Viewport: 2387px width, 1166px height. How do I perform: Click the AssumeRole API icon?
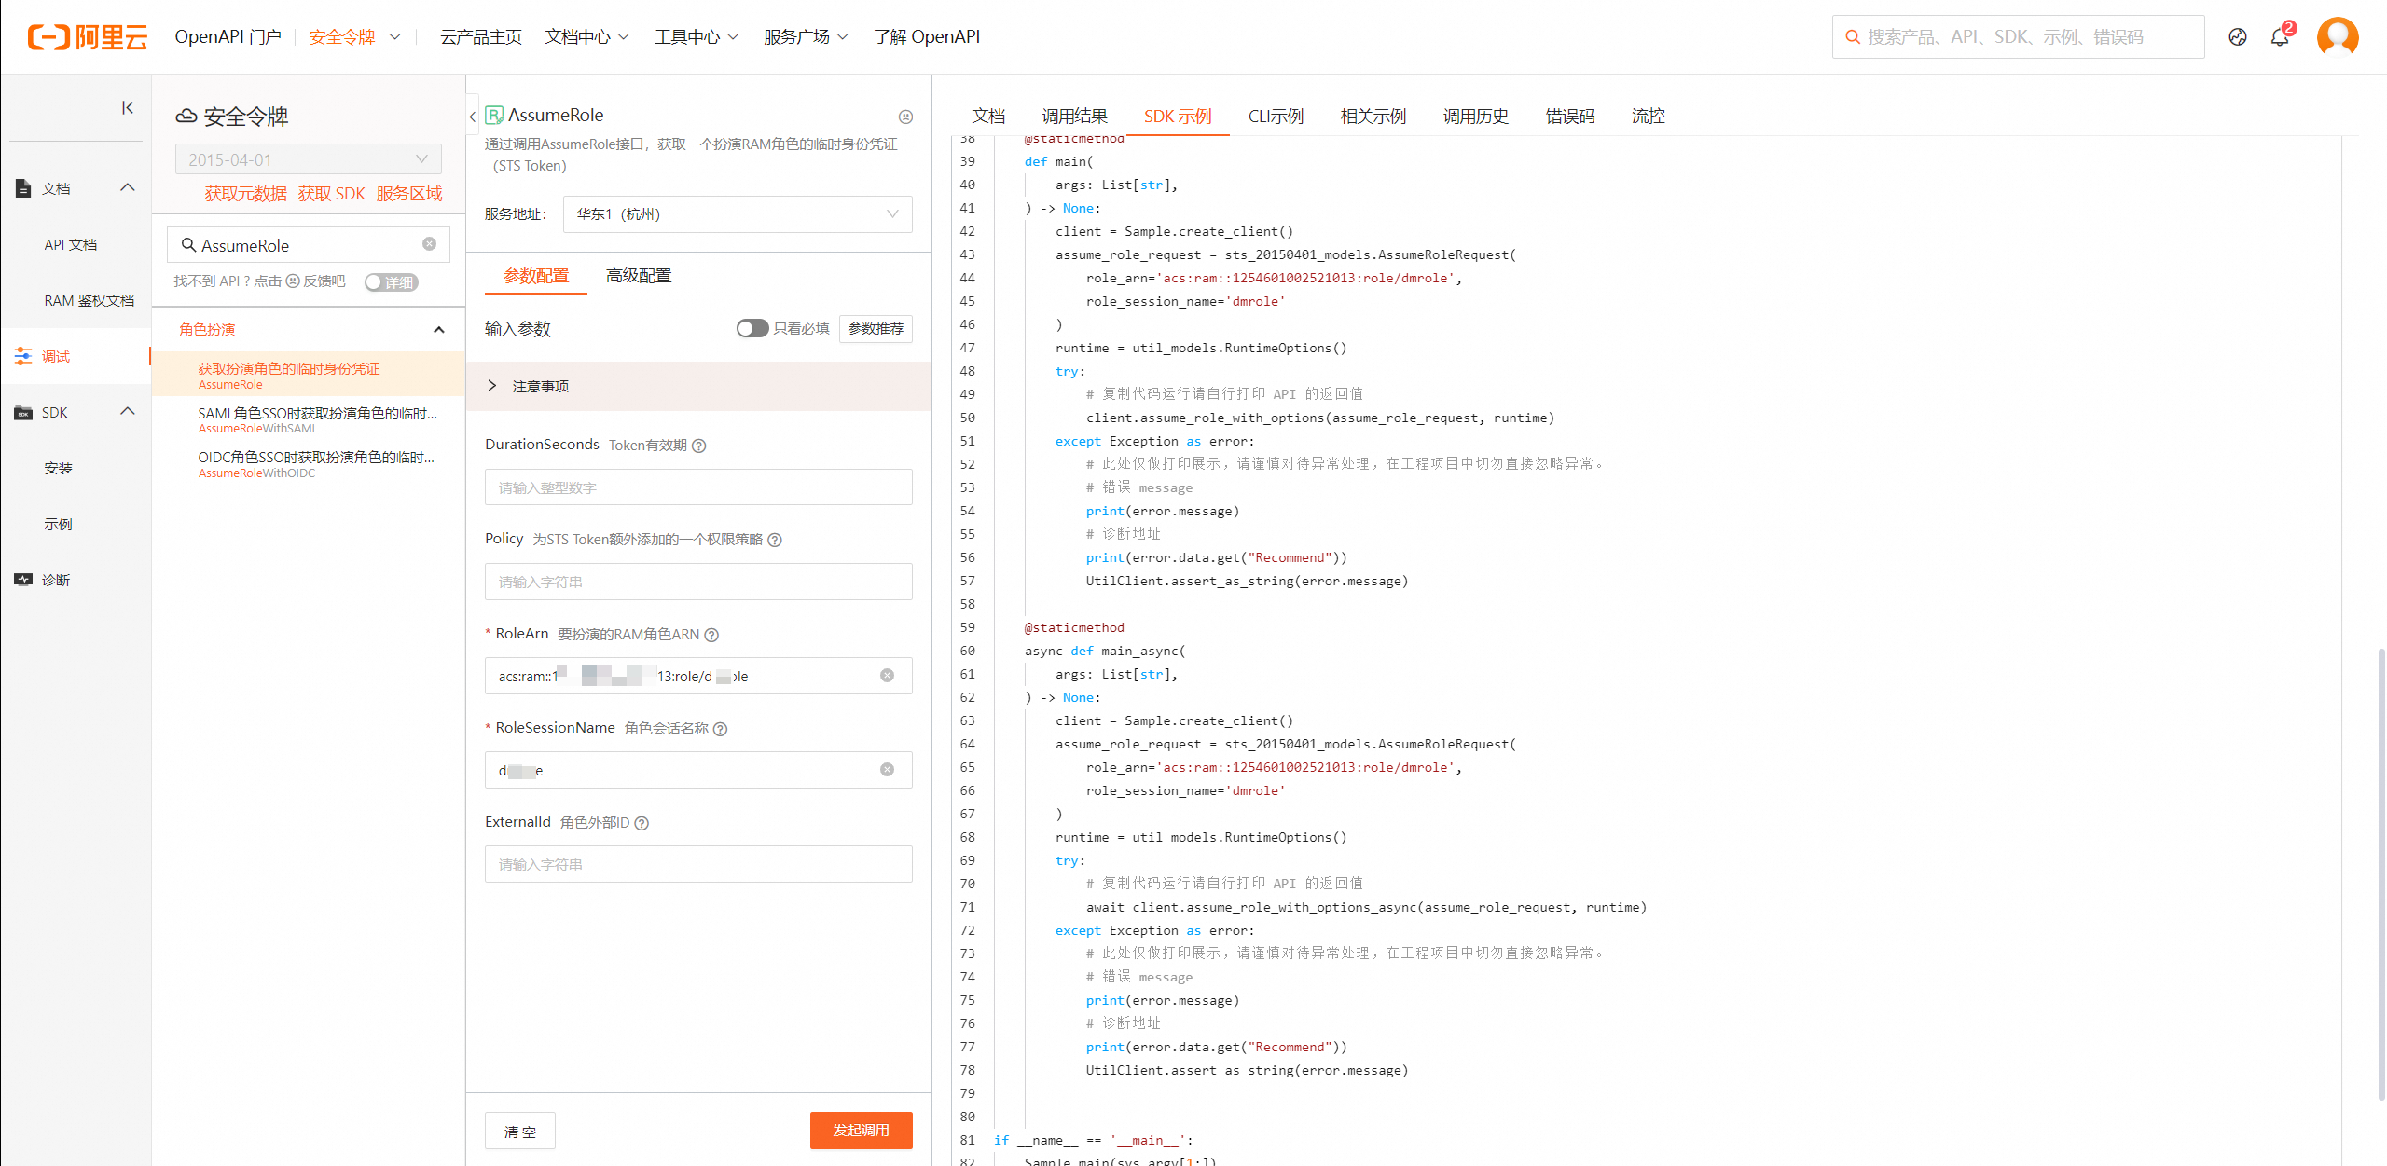point(494,116)
